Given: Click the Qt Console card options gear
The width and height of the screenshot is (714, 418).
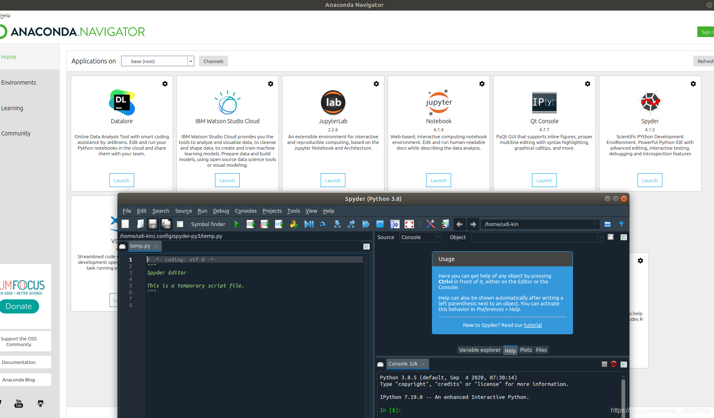Looking at the screenshot, I should point(588,84).
